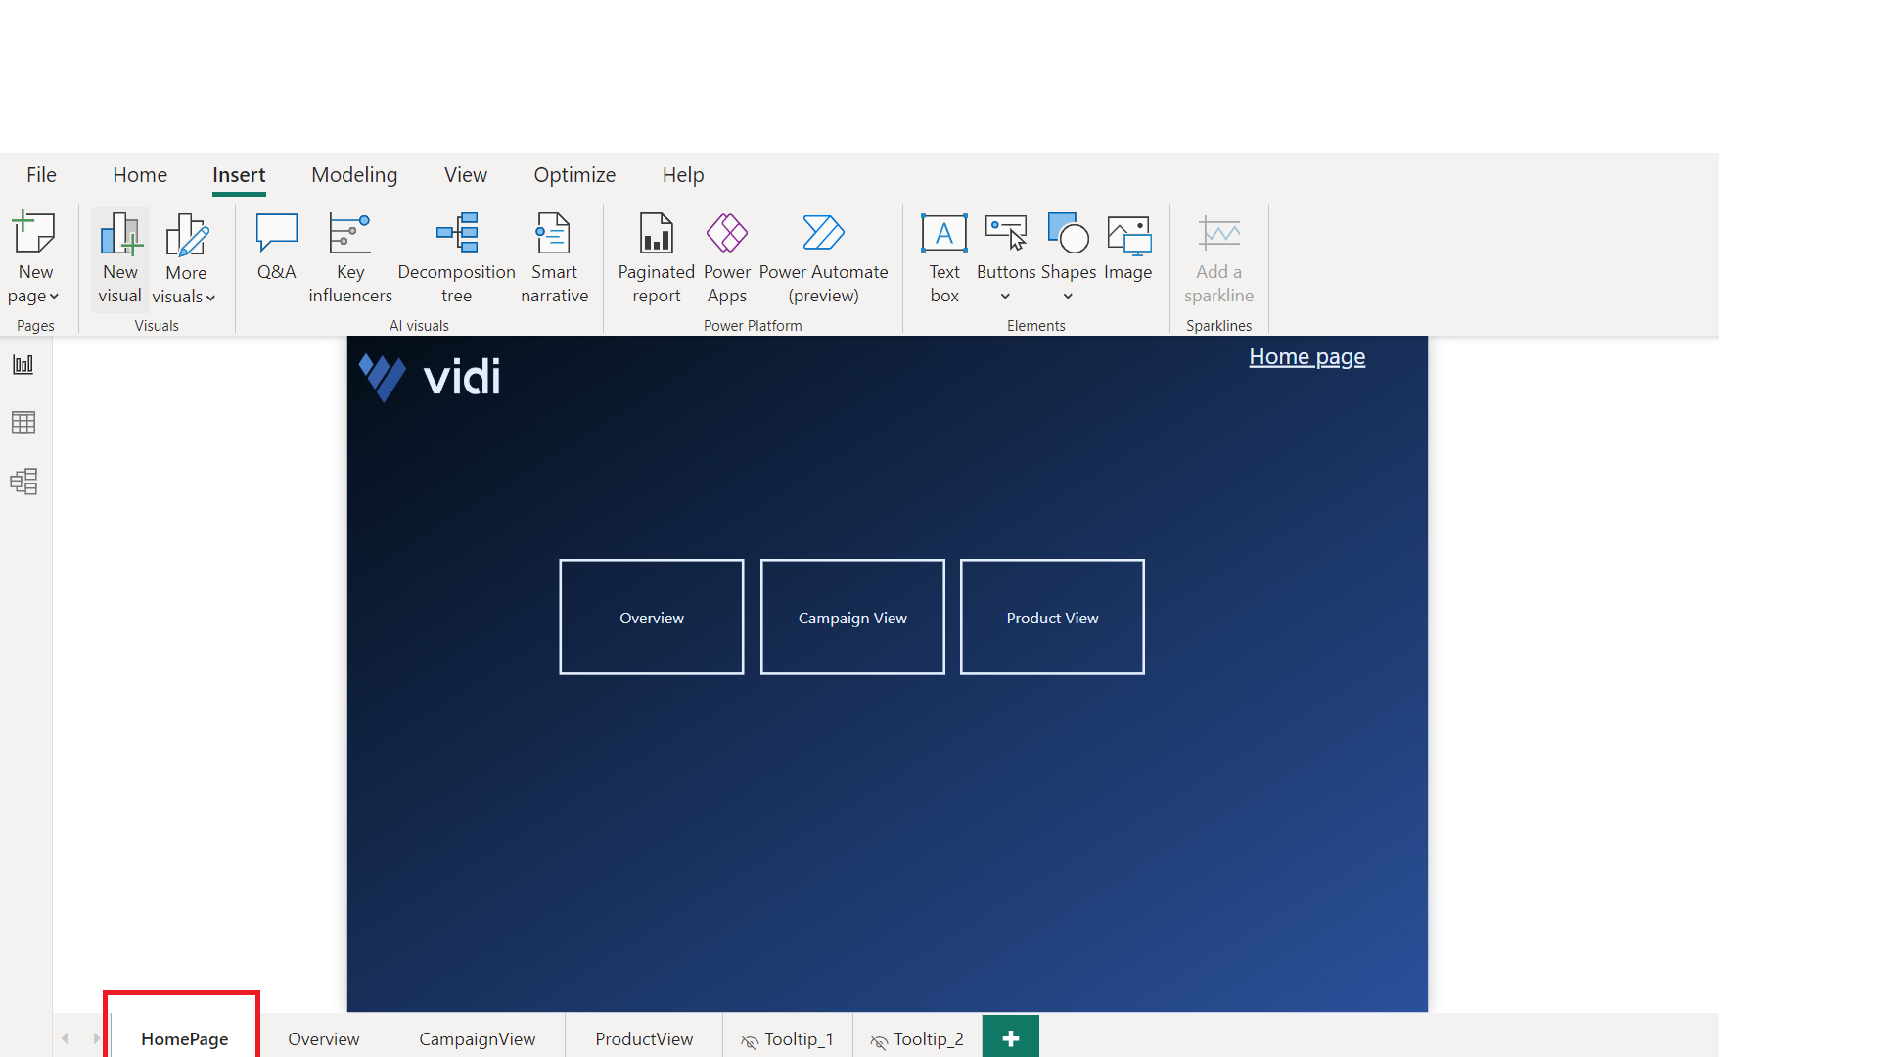Click bar chart icon in sidebar
The height and width of the screenshot is (1057, 1879).
tap(23, 364)
